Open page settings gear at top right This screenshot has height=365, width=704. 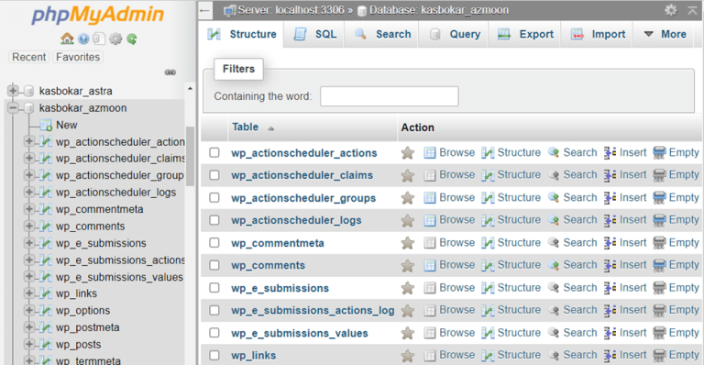click(671, 10)
